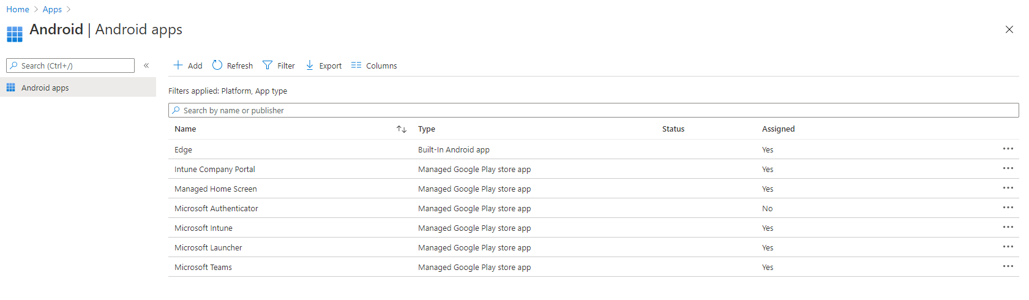The image size is (1029, 300).
Task: Open the Filter options
Action: (279, 66)
